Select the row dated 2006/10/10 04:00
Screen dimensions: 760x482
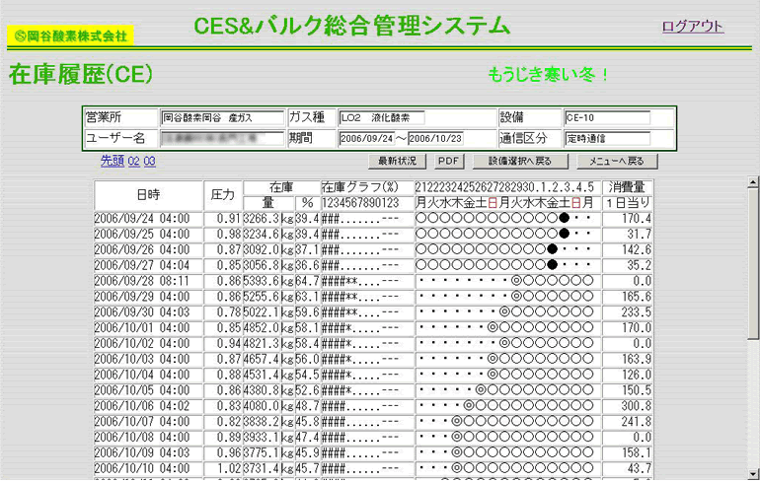[x=373, y=468]
